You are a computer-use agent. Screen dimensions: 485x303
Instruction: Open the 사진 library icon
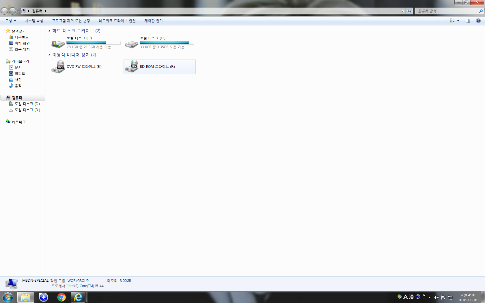click(x=11, y=80)
